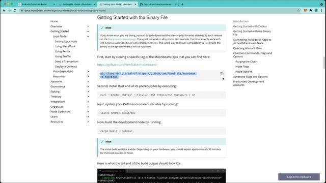
Task: Select Setting Up a Node sidebar item
Action: click(x=66, y=41)
